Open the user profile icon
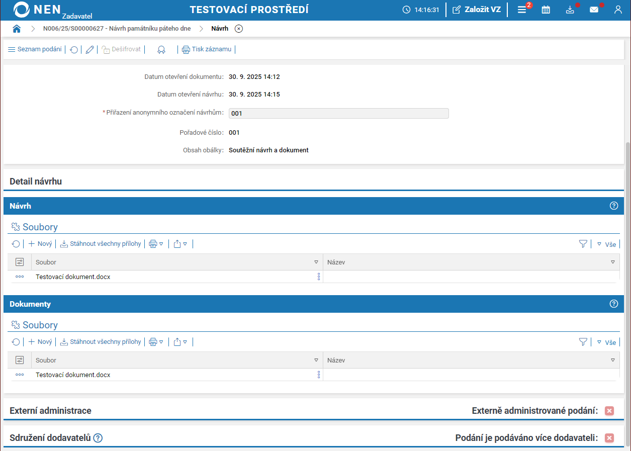 (618, 10)
